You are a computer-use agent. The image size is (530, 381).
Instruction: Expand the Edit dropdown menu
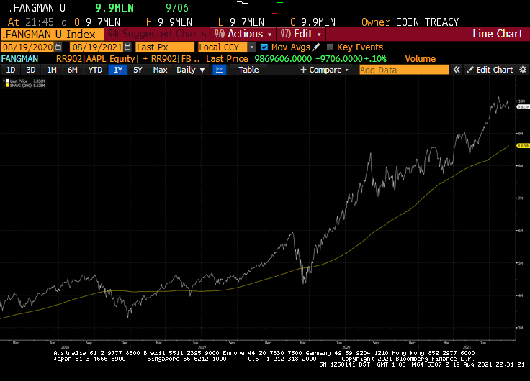pos(301,34)
